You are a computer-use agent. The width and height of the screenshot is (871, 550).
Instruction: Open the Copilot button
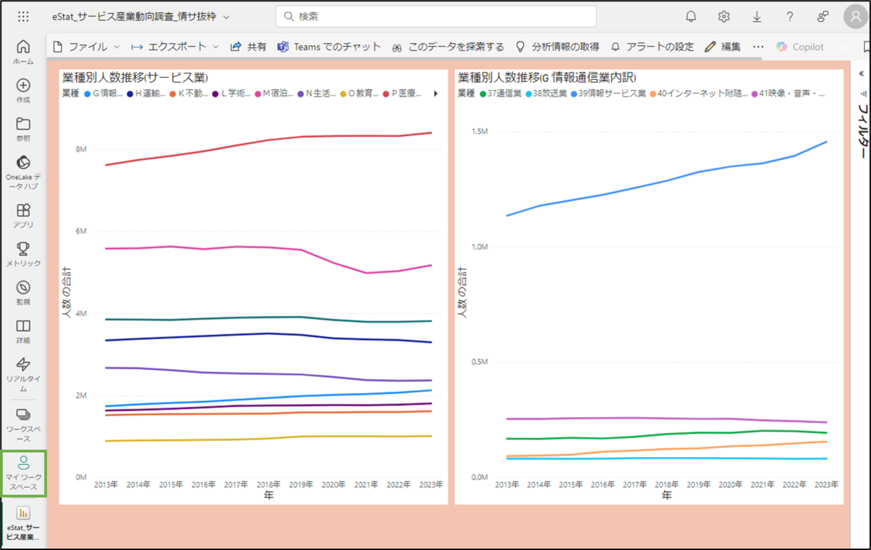(800, 46)
